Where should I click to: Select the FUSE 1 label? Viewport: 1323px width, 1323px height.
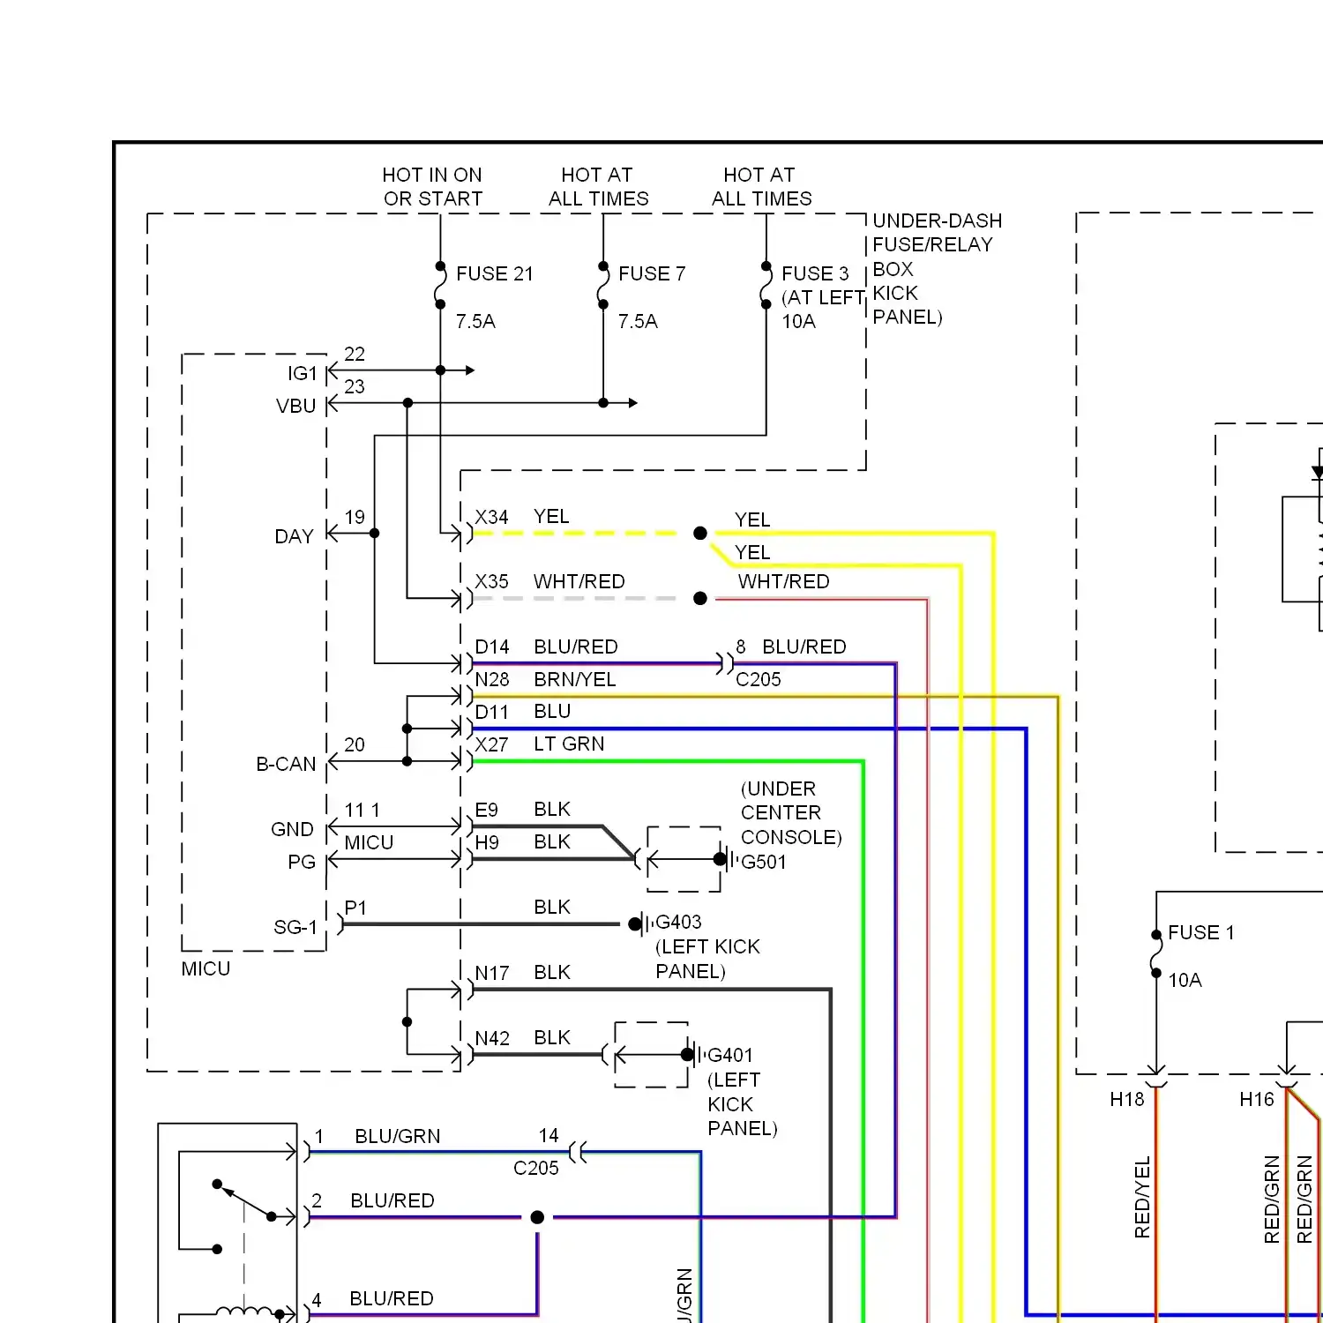coord(1201,933)
